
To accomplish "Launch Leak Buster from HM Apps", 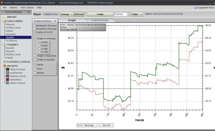I will (x=7, y=73).
